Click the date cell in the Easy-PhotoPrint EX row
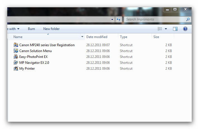199x129 pixels. coord(98,57)
